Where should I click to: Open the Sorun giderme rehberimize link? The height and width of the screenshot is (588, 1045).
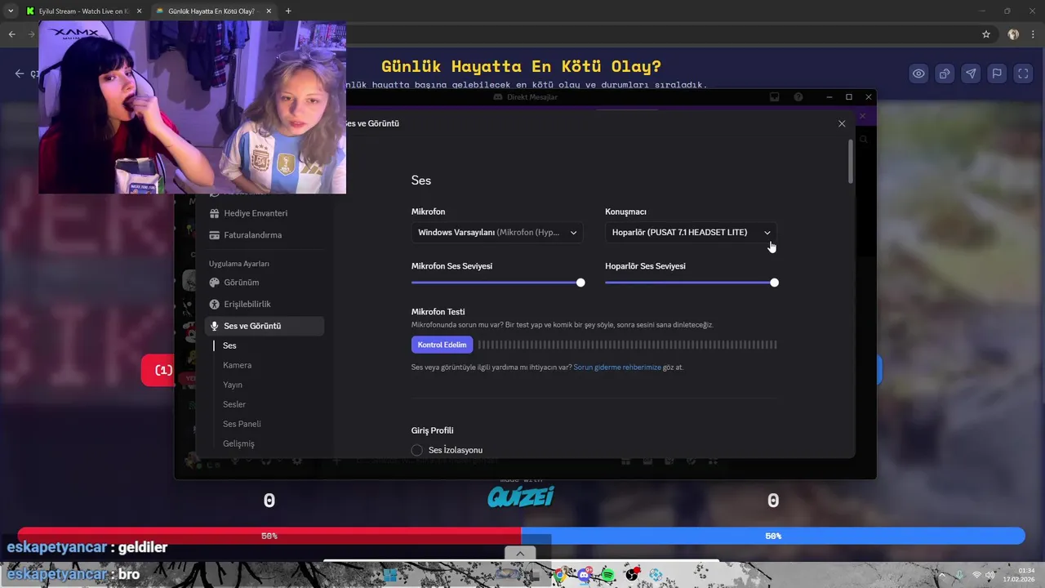(x=617, y=367)
